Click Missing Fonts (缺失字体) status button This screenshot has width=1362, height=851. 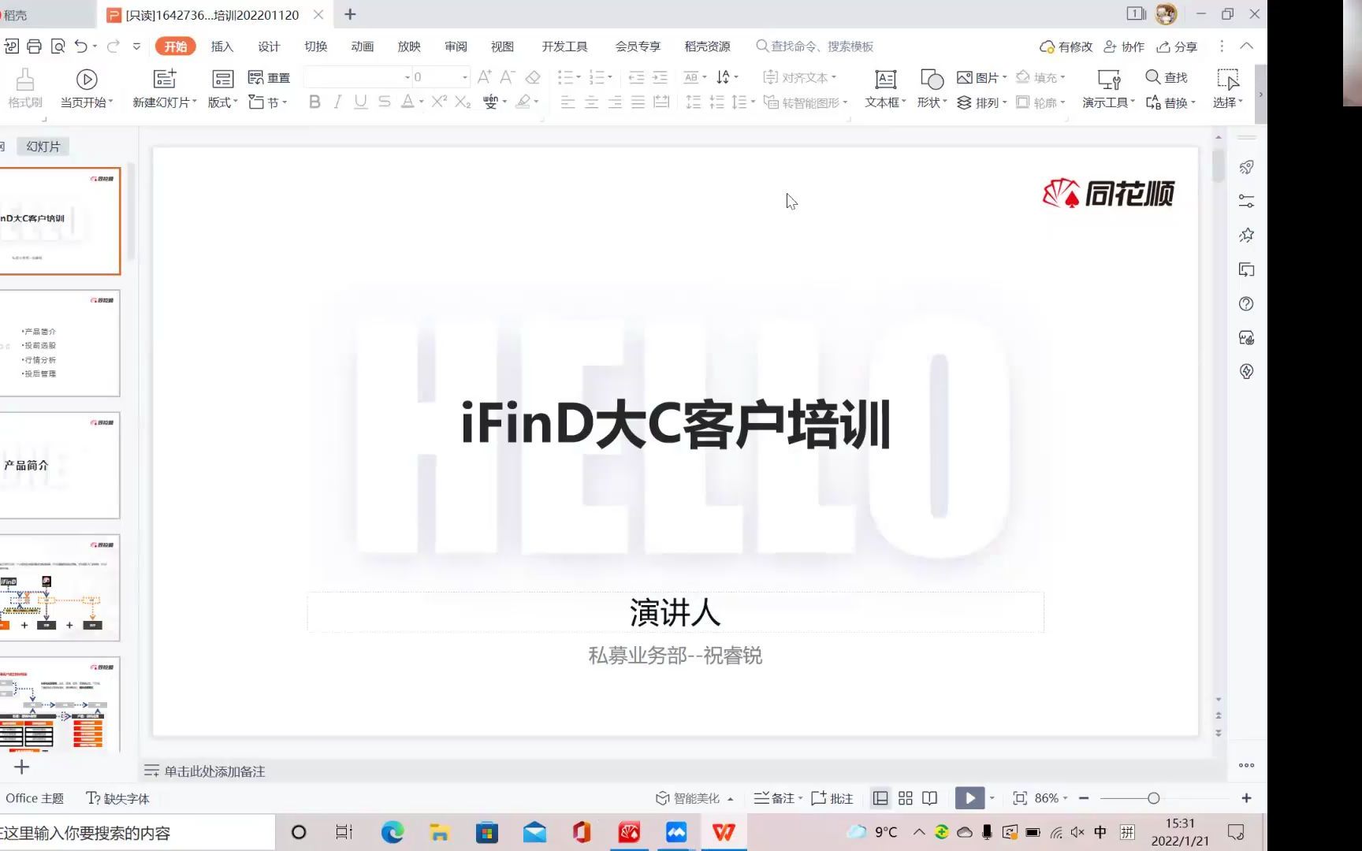point(117,798)
